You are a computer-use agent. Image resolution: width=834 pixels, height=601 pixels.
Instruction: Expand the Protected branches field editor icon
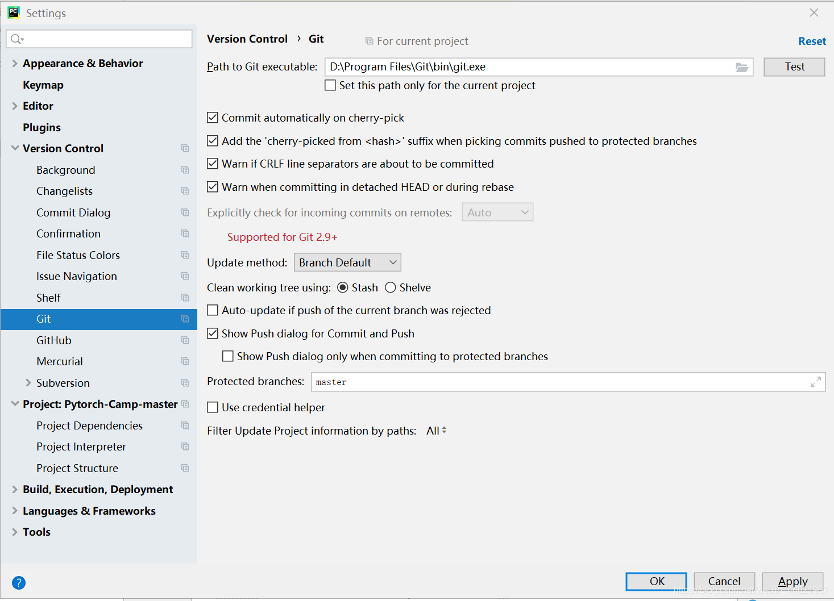tap(816, 382)
